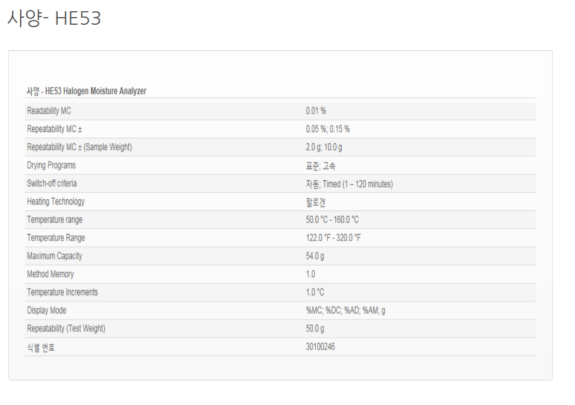Click the 할로겐 heating technology value
This screenshot has width=575, height=405.
[x=316, y=202]
